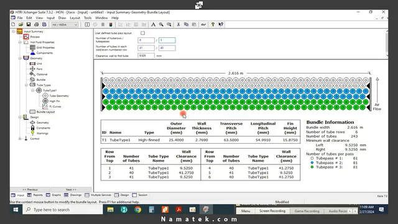Open the notifications center icon
The width and height of the screenshot is (398, 224).
381,210
